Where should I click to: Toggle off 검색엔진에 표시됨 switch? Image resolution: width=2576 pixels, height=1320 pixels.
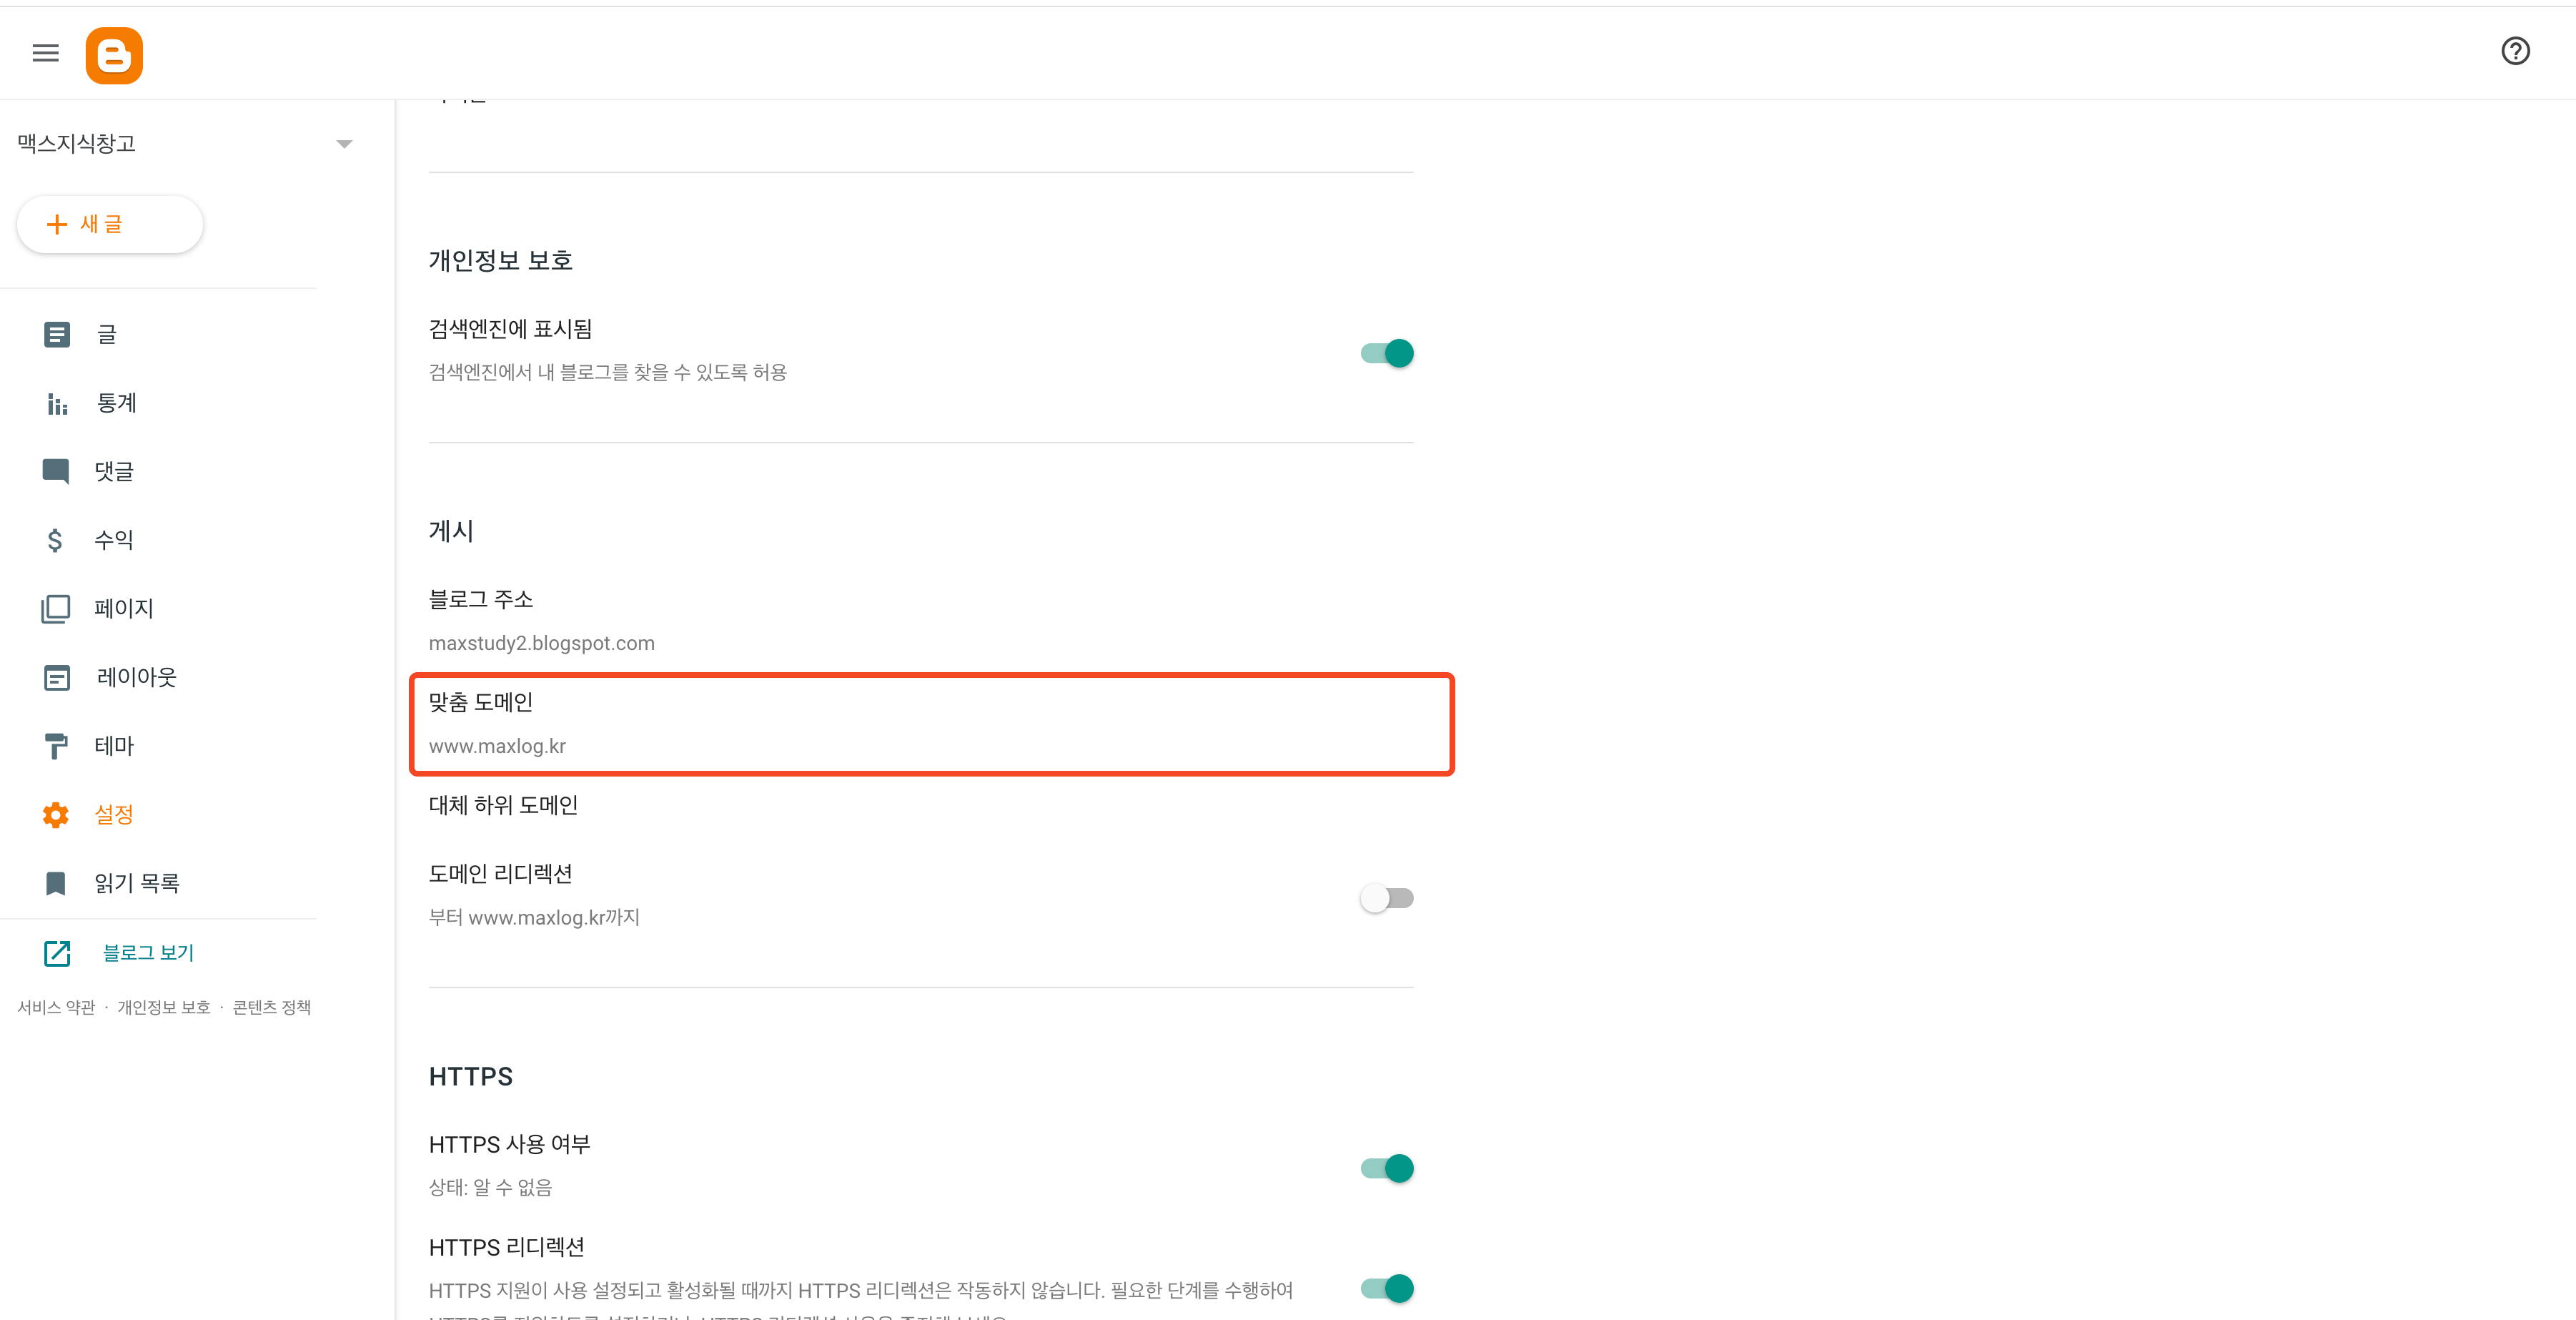[1386, 353]
